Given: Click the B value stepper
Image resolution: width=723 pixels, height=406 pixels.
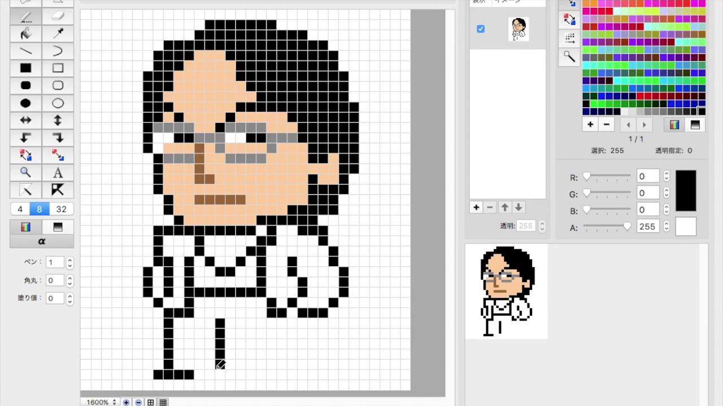Looking at the screenshot, I should pos(667,210).
